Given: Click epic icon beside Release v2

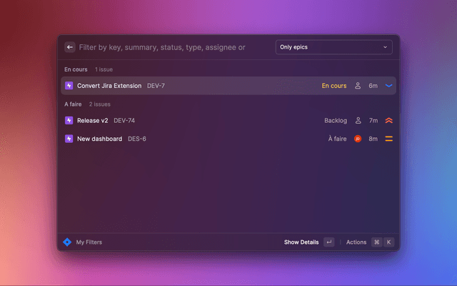Looking at the screenshot, I should coord(69,120).
